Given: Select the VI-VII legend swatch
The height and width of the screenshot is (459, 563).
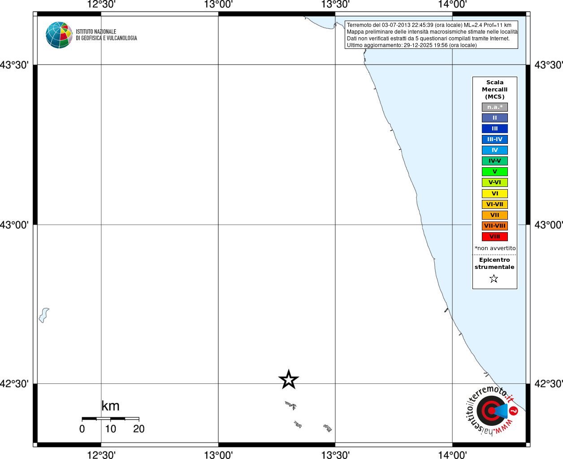Looking at the screenshot, I should tap(495, 204).
